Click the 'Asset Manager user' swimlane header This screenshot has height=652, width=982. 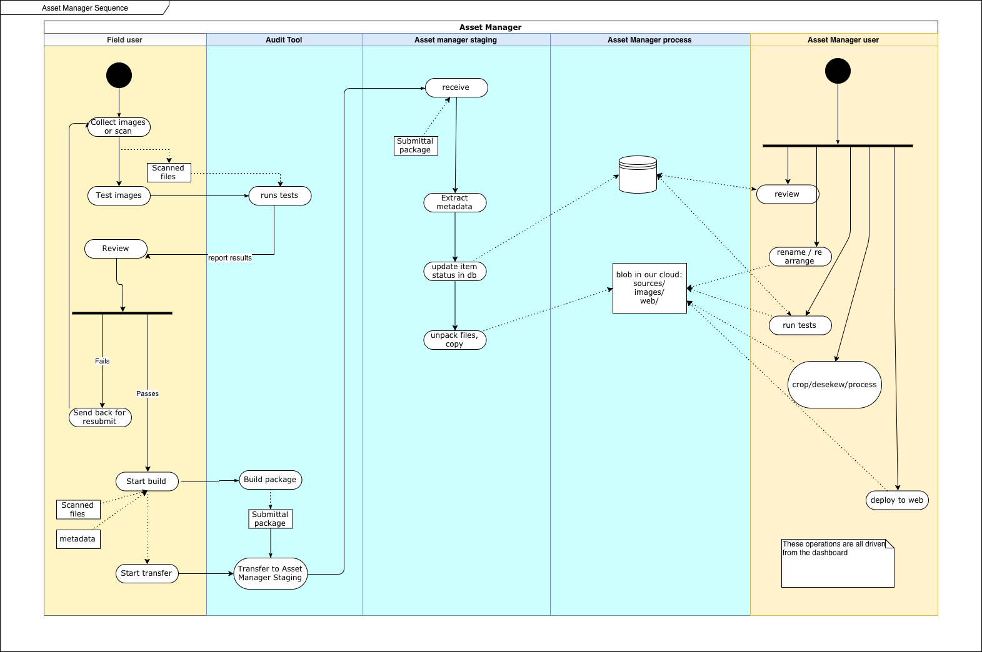pyautogui.click(x=844, y=40)
